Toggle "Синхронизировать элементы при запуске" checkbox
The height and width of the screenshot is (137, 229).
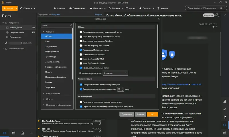81,85
